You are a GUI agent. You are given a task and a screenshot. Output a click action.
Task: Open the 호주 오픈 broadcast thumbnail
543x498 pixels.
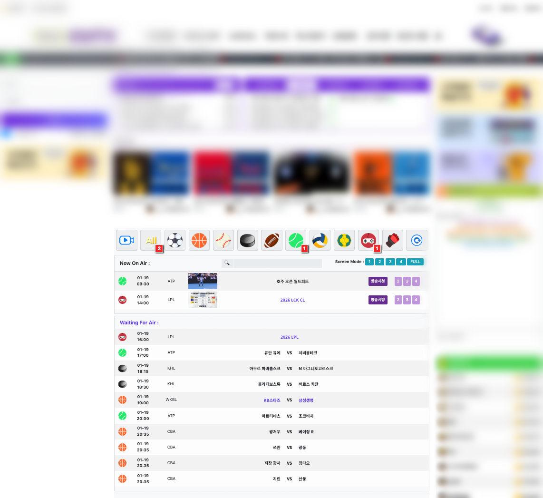[x=203, y=281]
